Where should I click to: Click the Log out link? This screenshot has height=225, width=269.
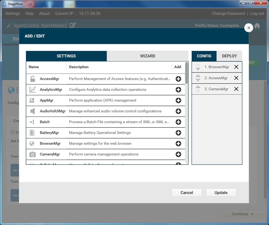pyautogui.click(x=257, y=13)
